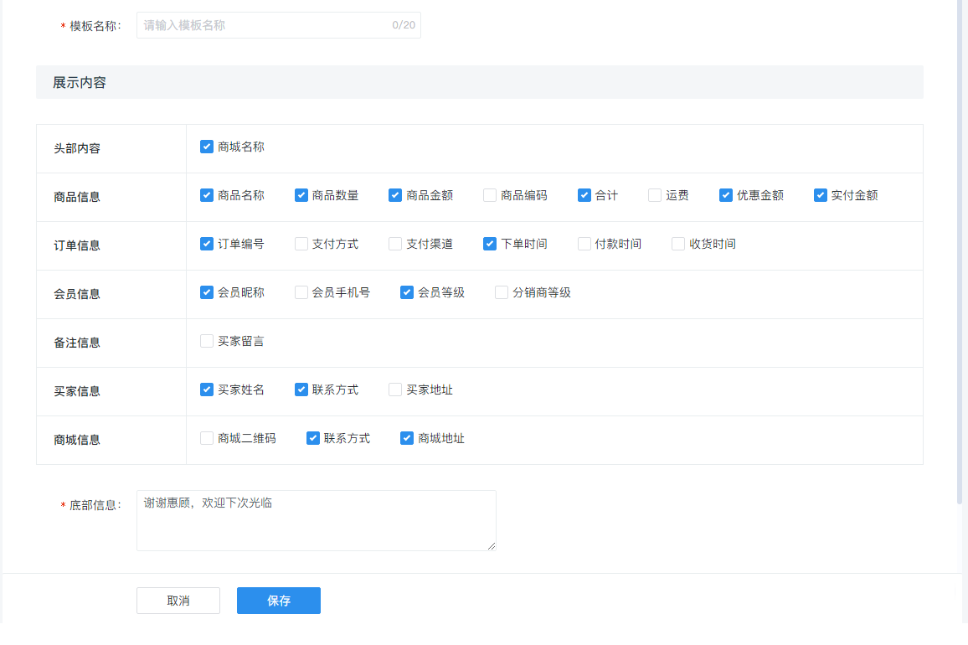Enable the 会员手机号 checkbox
The height and width of the screenshot is (645, 968).
click(301, 292)
